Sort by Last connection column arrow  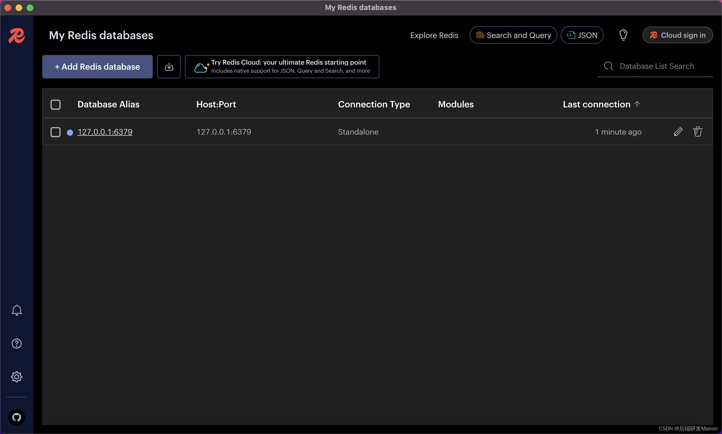tap(637, 104)
